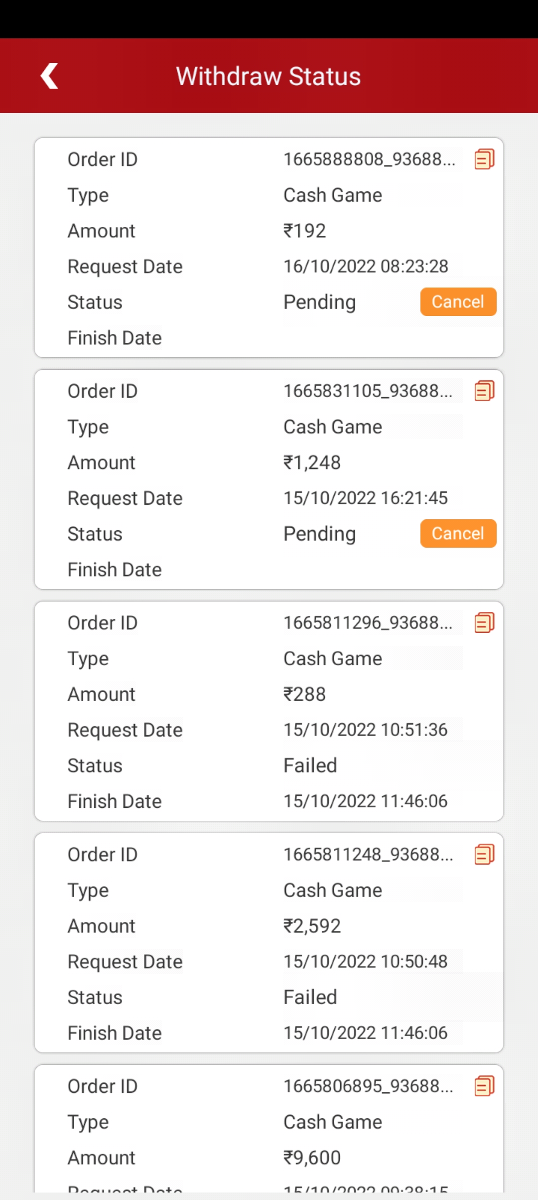Cancel the pending ₹1,248 withdrawal

click(458, 534)
